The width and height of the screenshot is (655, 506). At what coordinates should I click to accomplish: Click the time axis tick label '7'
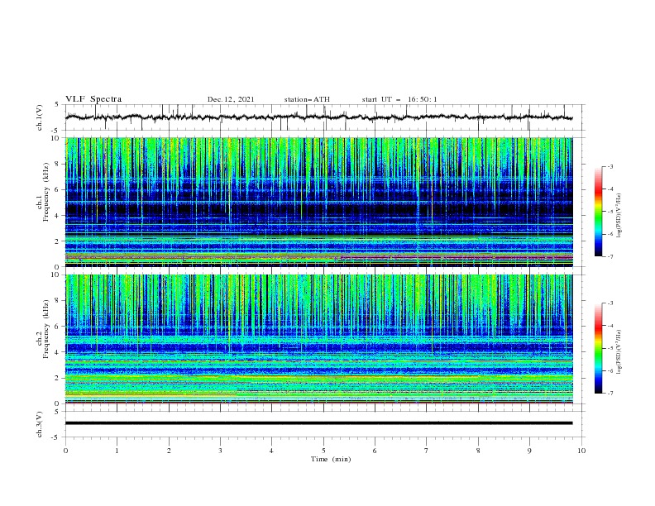427,451
